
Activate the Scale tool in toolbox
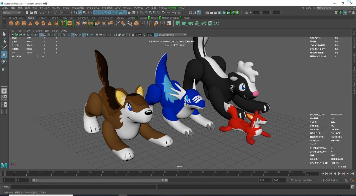[x=4, y=68]
